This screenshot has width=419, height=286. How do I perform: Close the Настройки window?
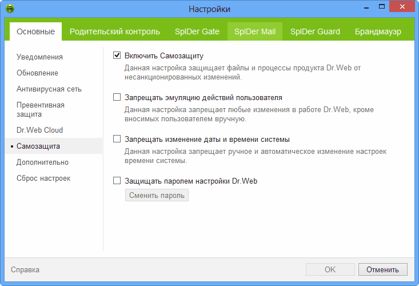point(402,7)
